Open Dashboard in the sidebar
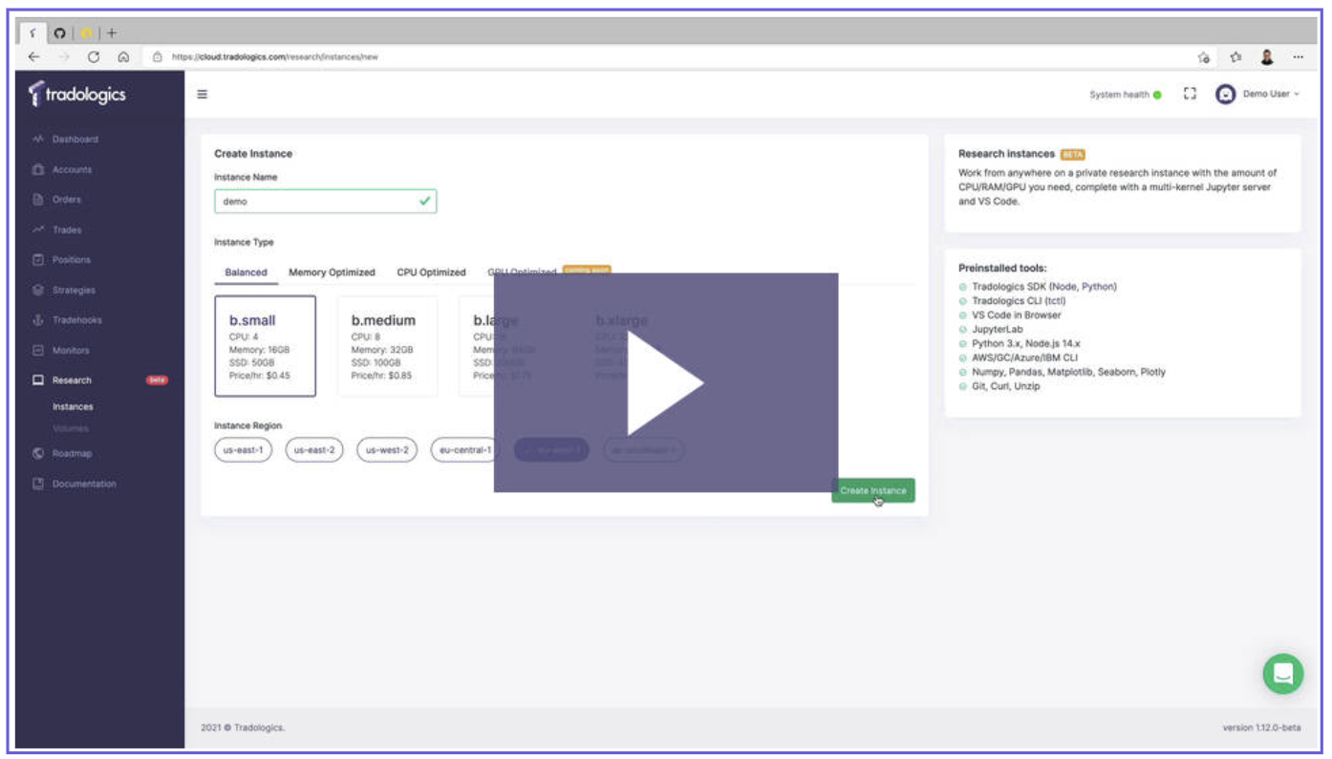 [x=75, y=140]
